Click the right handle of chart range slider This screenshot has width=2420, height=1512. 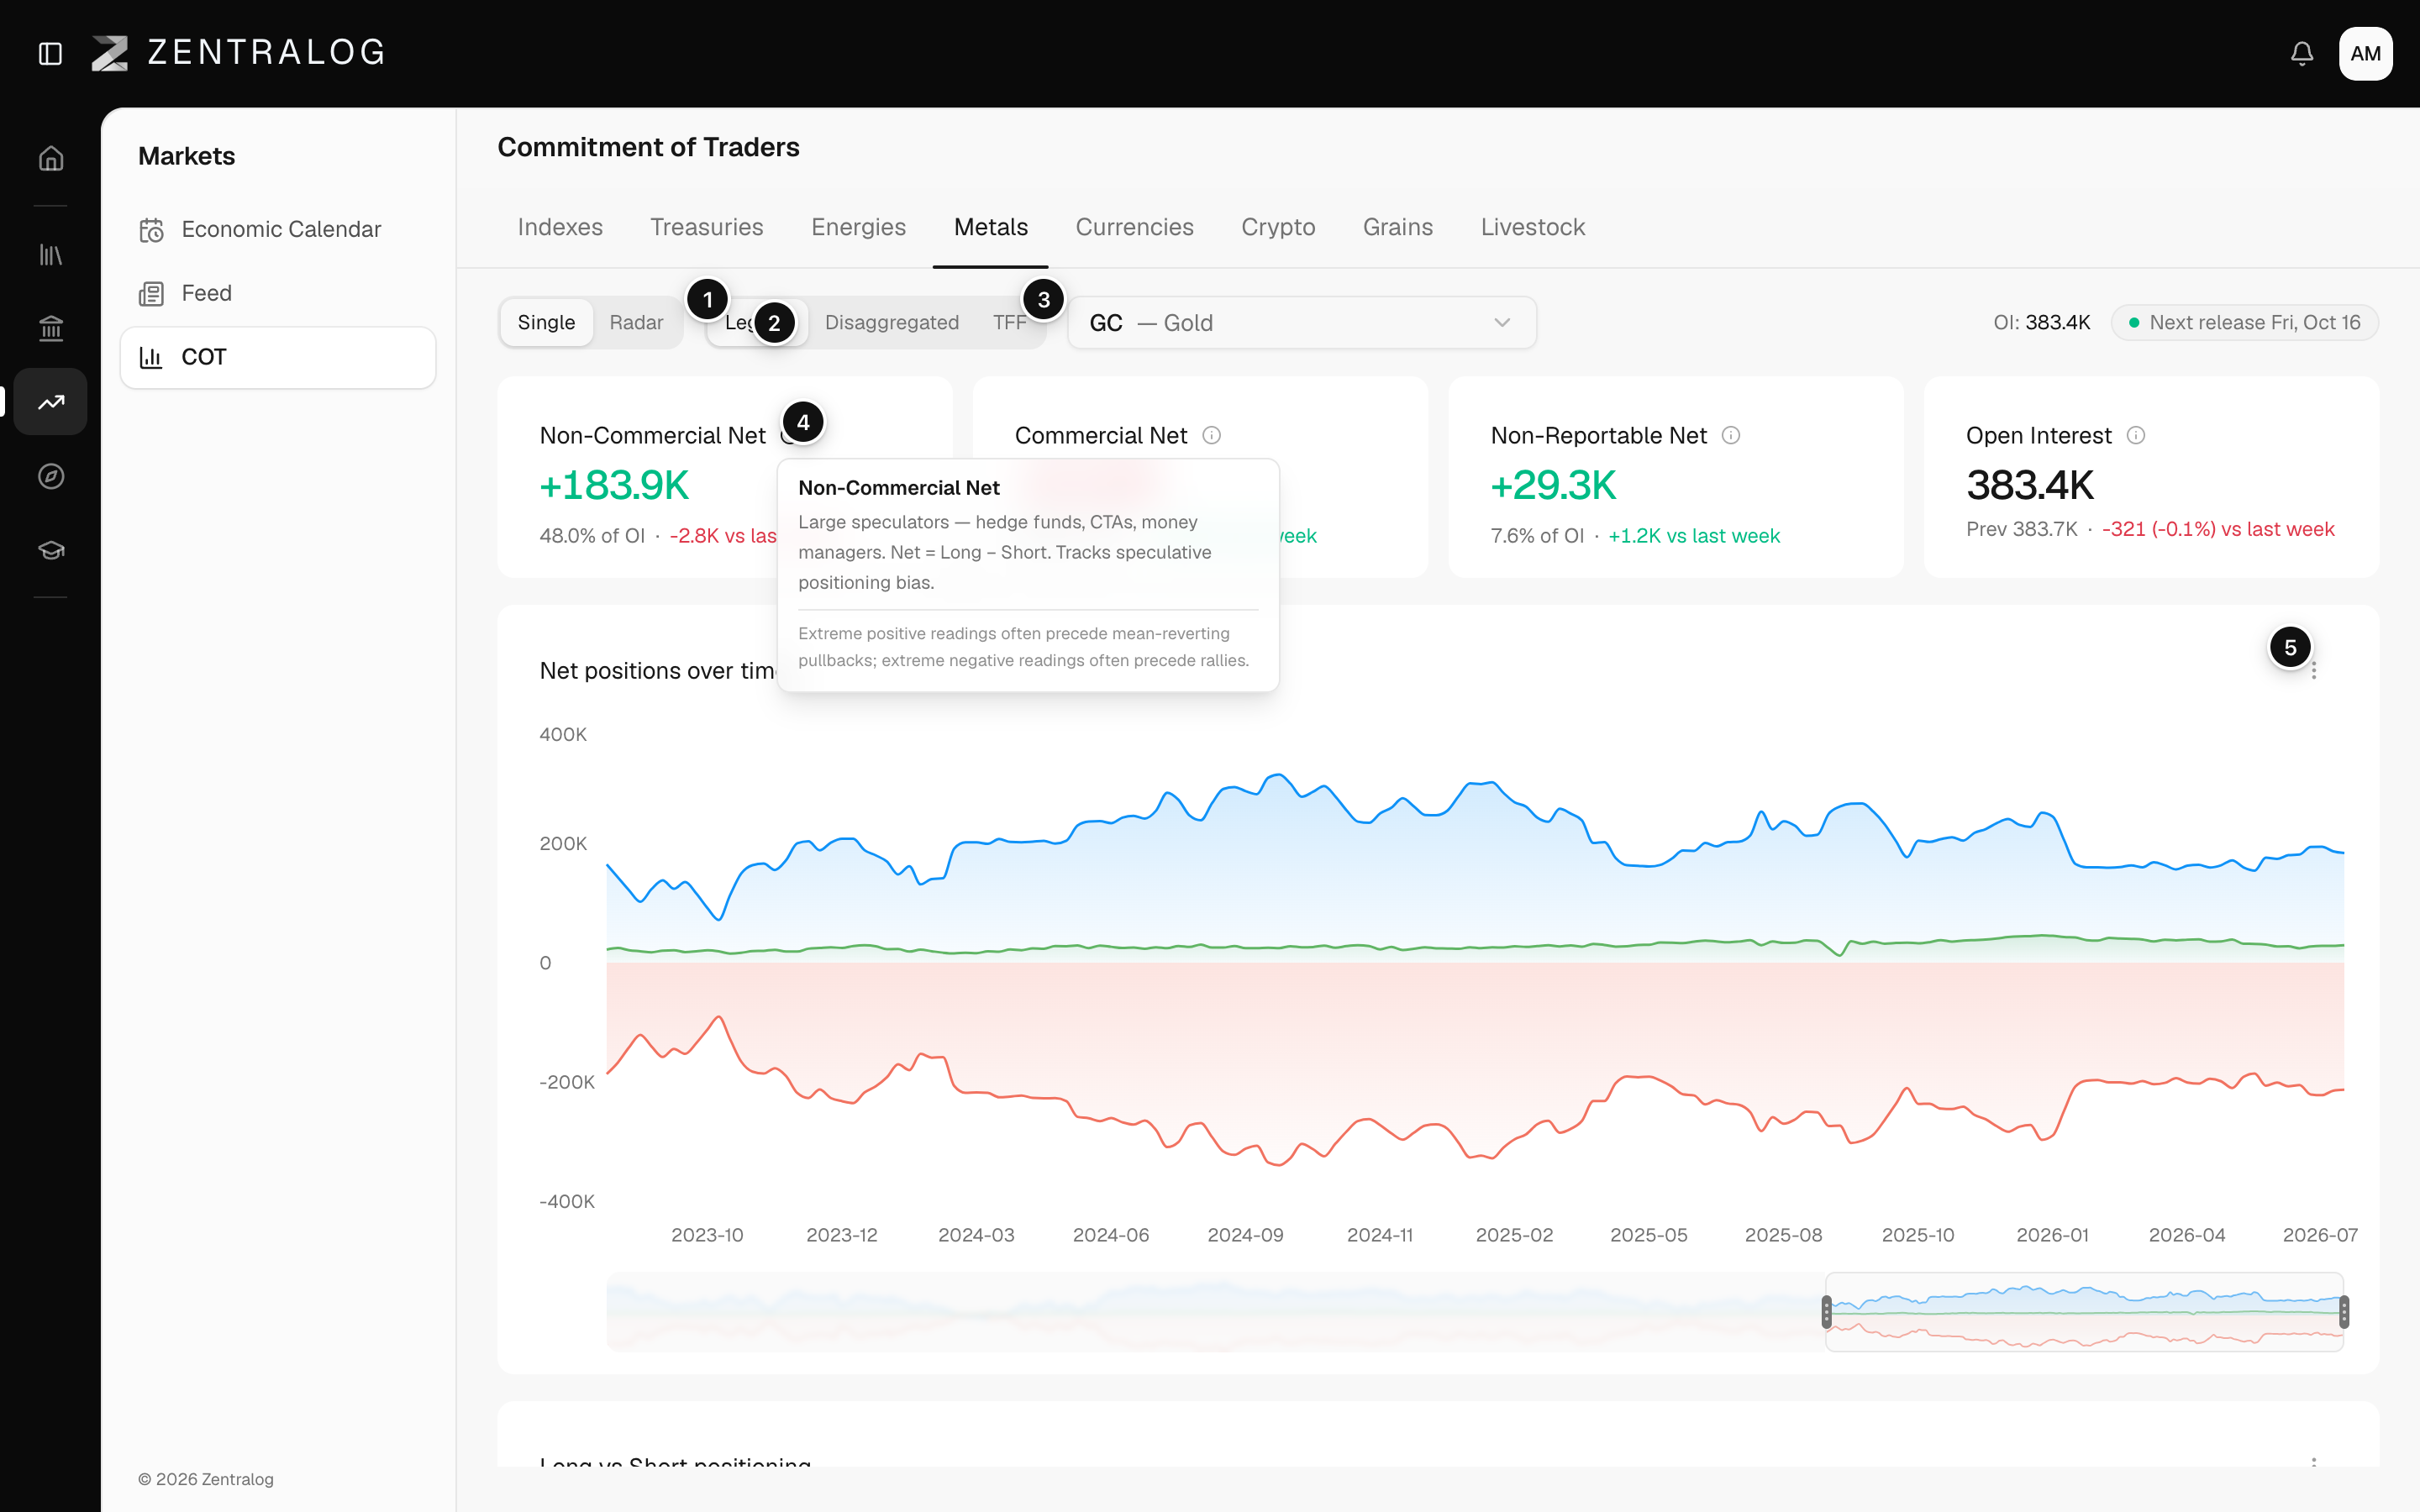coord(2344,1311)
